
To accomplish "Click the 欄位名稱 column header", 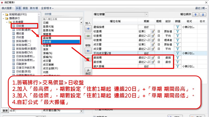I will (115, 21).
